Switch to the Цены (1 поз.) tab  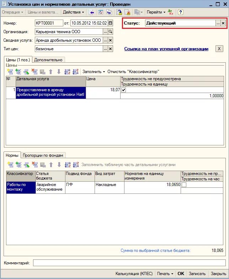[x=18, y=60]
